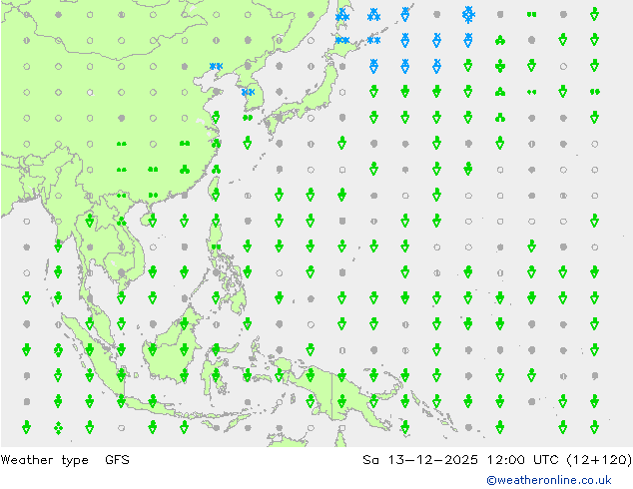Click the 'Sa 13-12-2025' date text
The height and width of the screenshot is (489, 633).
coord(420,459)
